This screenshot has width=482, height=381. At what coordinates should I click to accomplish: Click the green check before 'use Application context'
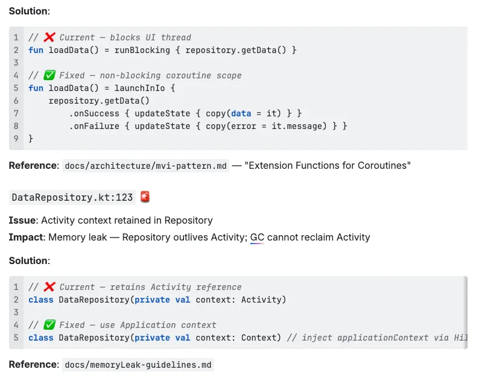pos(49,325)
